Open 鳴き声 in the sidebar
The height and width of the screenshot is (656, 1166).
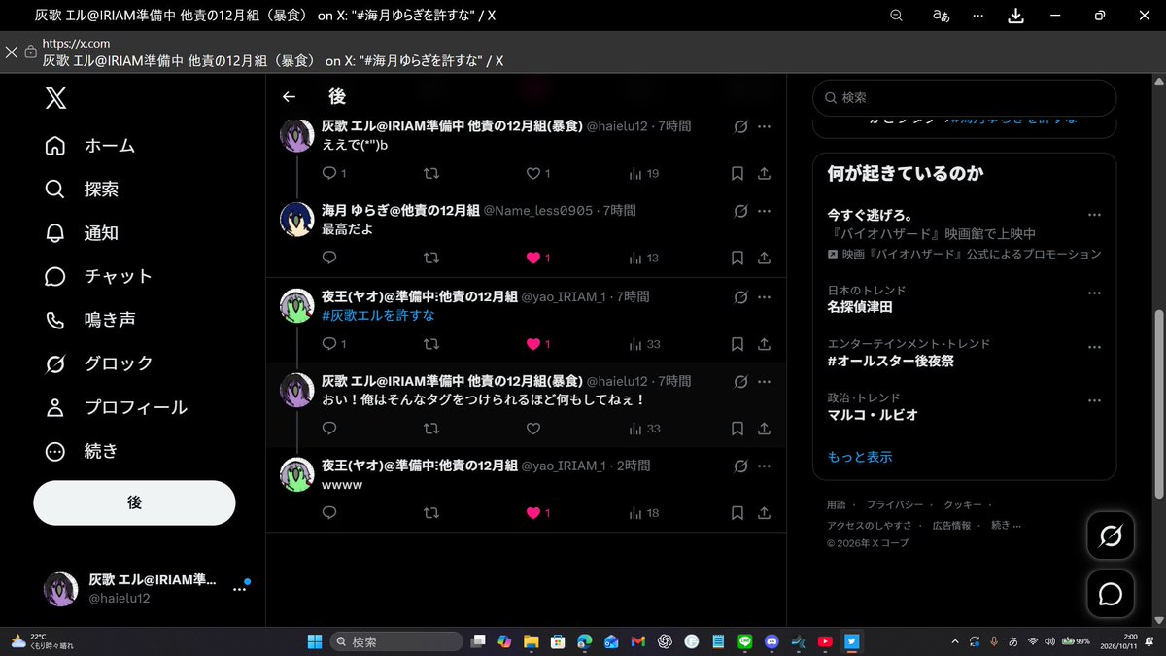pos(89,320)
